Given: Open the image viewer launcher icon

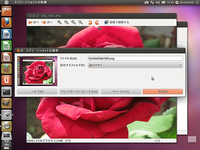Looking at the screenshot, I should pos(7,126).
